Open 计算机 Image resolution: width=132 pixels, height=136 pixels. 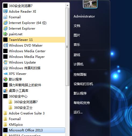tap(79, 64)
